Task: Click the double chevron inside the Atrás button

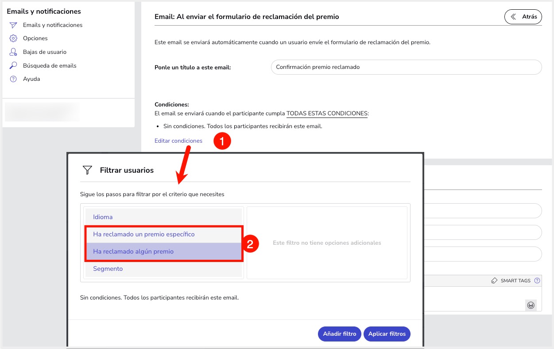Action: [x=514, y=16]
